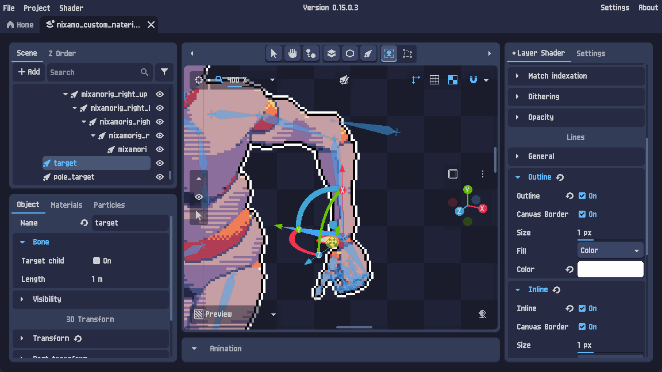662x372 pixels.
Task: Toggle the grid display icon in viewport
Action: coord(434,80)
